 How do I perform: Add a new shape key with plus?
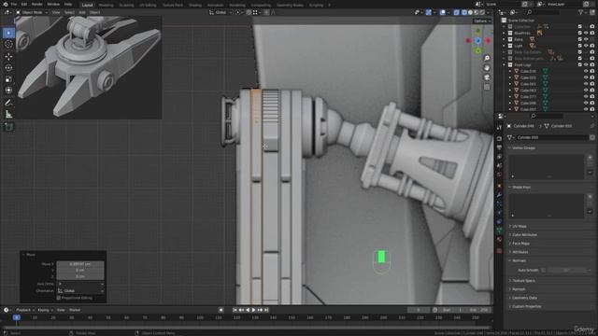[x=590, y=197]
